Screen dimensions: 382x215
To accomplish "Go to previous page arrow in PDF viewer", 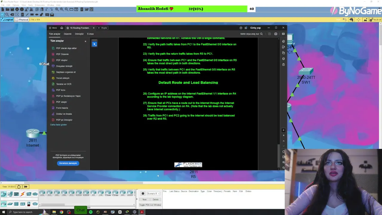I will click(284, 141).
